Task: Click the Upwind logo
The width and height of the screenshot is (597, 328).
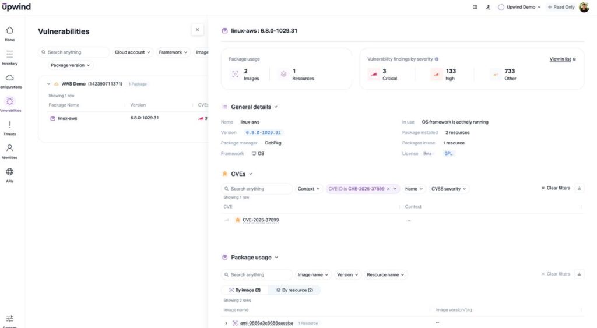Action: click(16, 7)
